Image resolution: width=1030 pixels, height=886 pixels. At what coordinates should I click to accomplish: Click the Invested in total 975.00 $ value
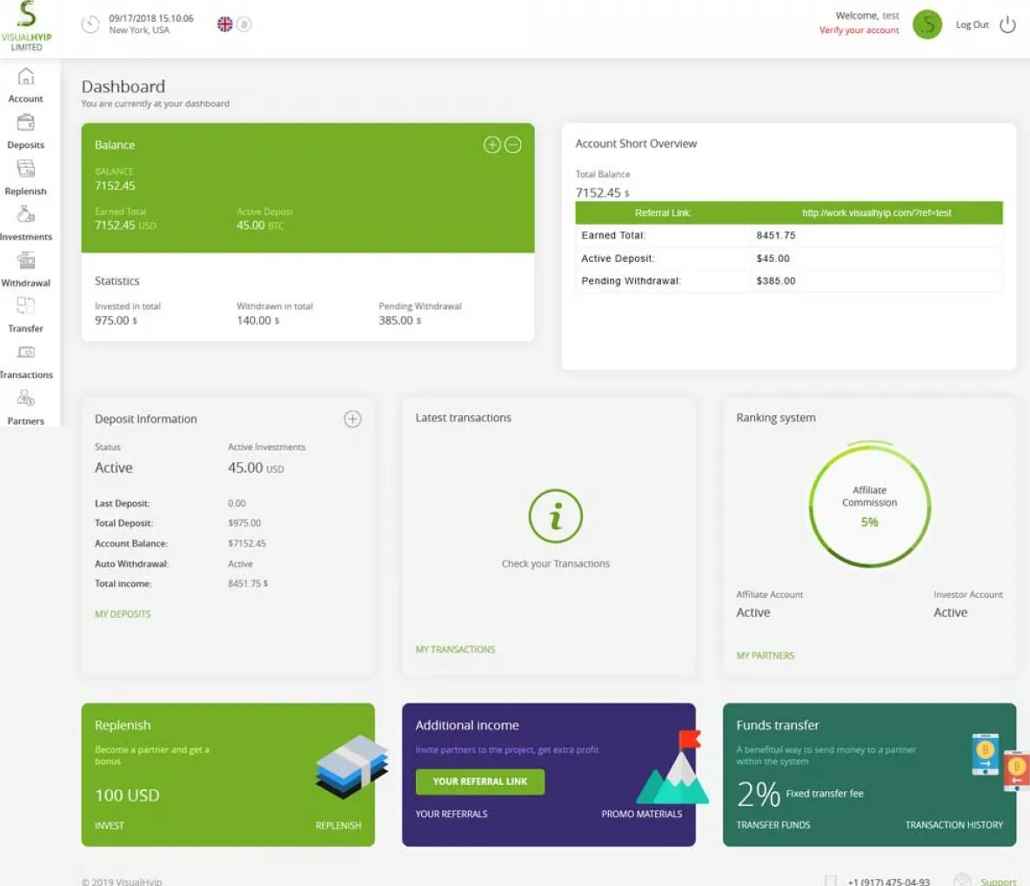117,321
